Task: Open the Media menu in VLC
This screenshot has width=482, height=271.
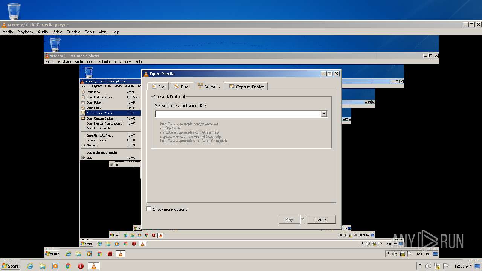Action: (8, 32)
